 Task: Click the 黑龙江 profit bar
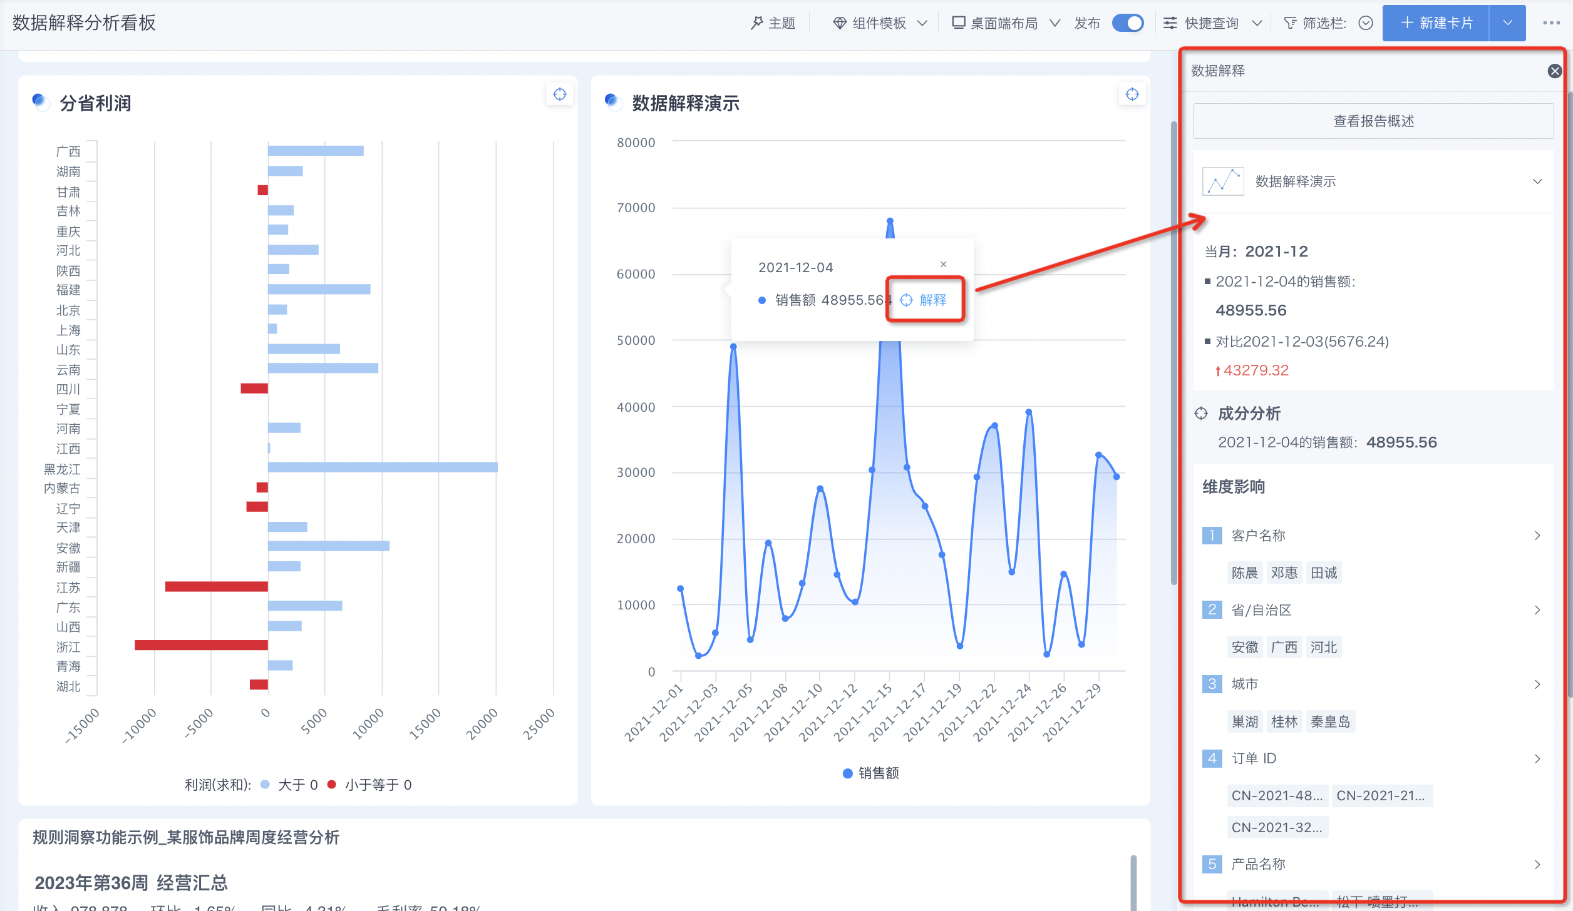[383, 467]
